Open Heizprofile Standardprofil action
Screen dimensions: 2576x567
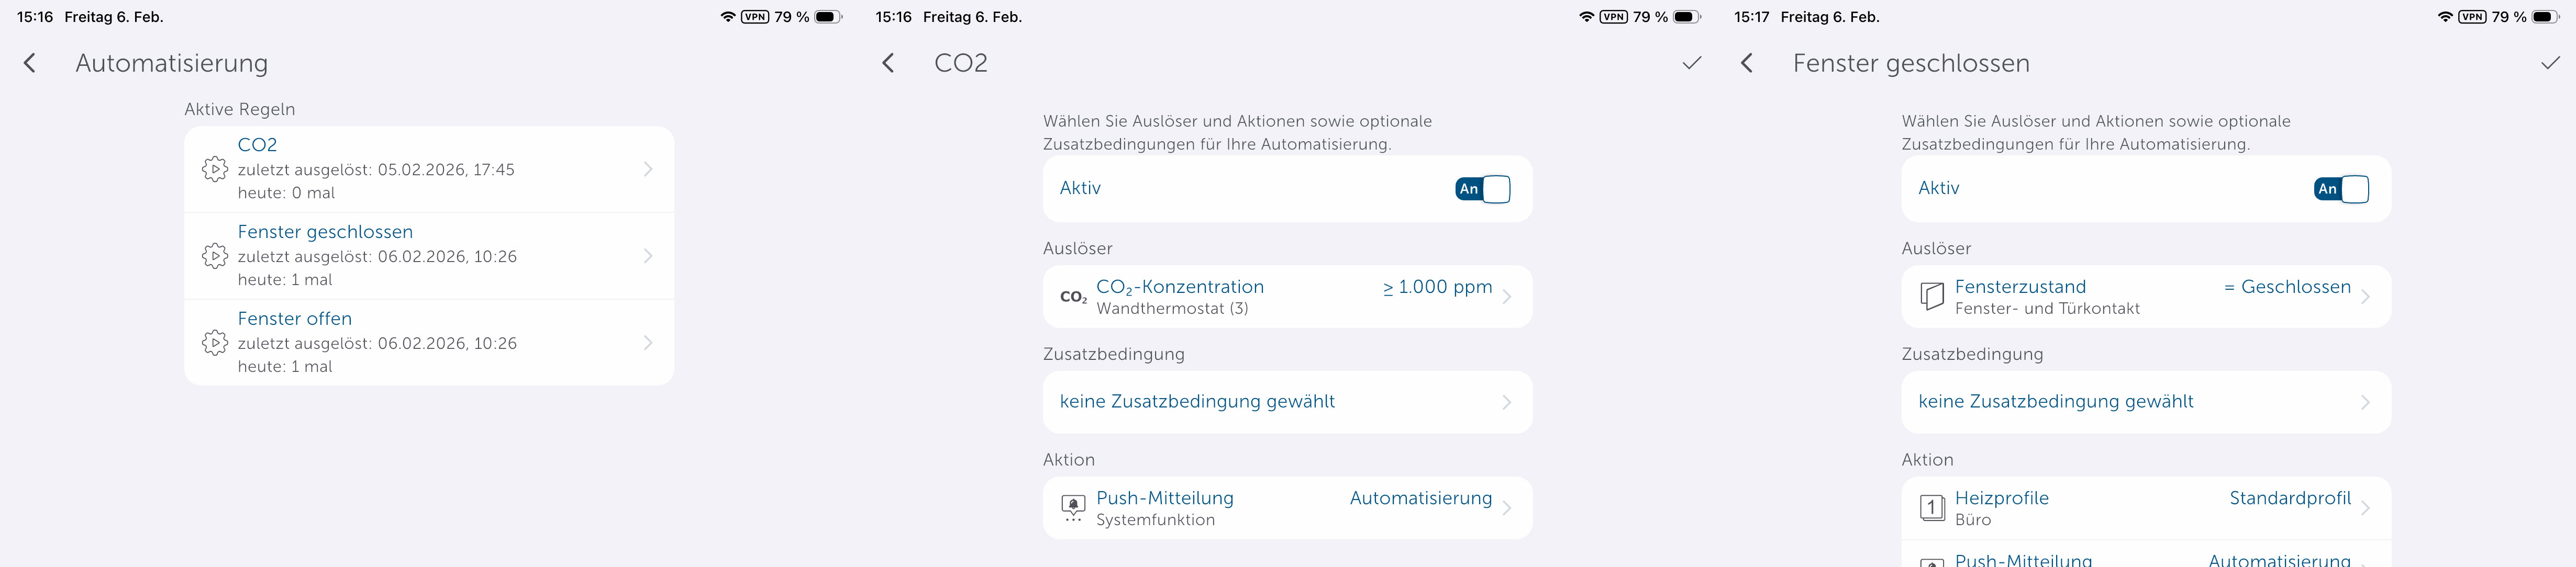coord(2145,508)
